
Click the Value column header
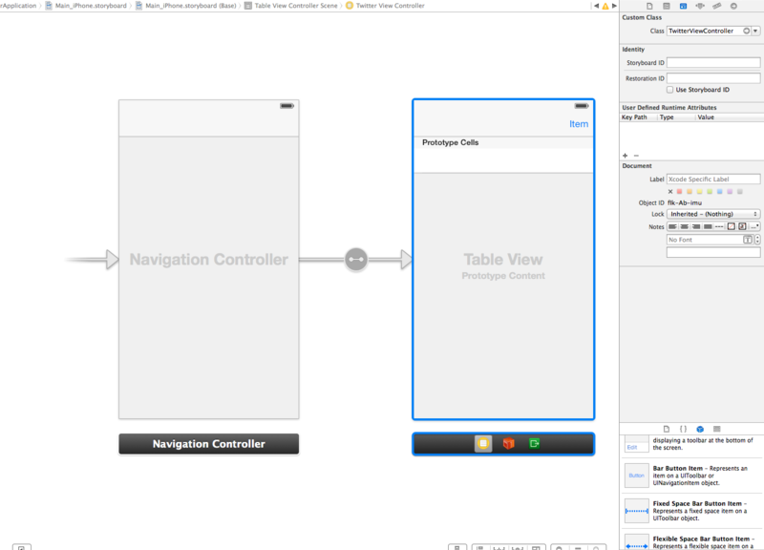706,116
